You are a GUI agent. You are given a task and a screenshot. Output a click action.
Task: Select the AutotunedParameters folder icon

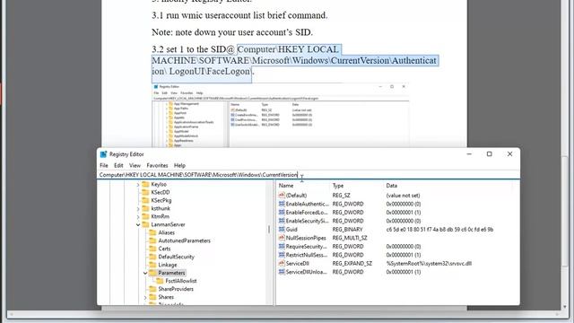152,240
